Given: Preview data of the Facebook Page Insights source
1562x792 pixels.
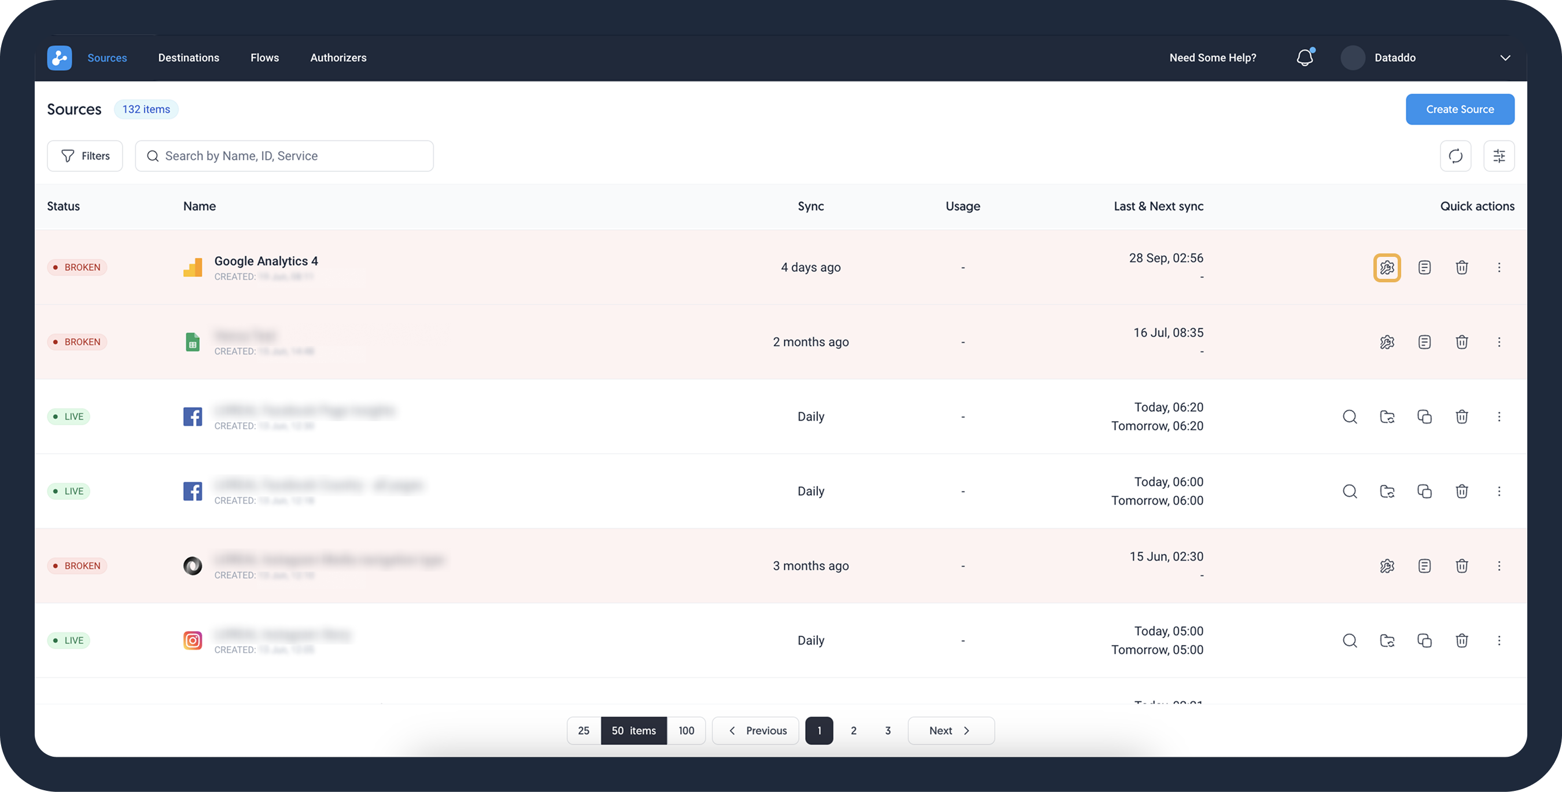Looking at the screenshot, I should (1350, 417).
